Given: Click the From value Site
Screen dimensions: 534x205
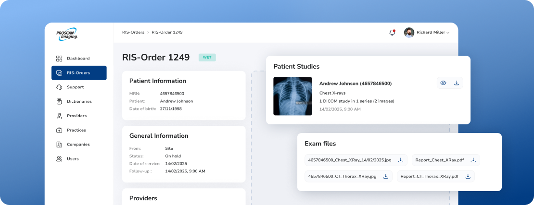Looking at the screenshot, I should tap(169, 148).
